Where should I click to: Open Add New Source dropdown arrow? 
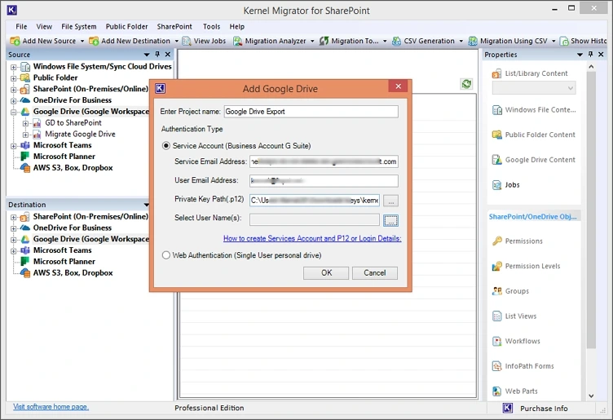tap(82, 41)
